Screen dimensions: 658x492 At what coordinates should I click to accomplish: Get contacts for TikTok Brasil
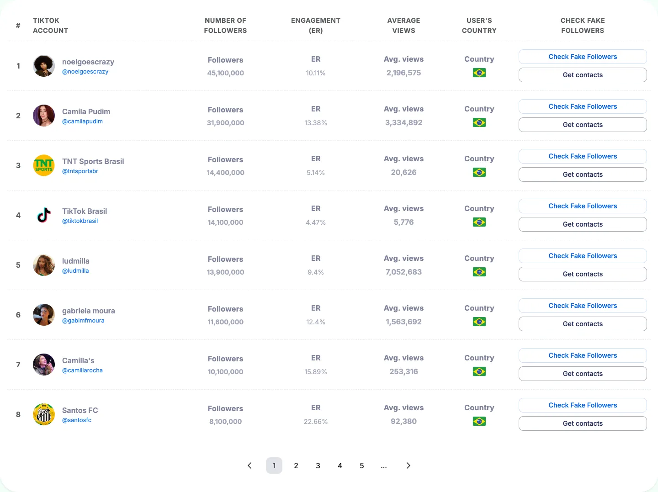[x=583, y=224]
